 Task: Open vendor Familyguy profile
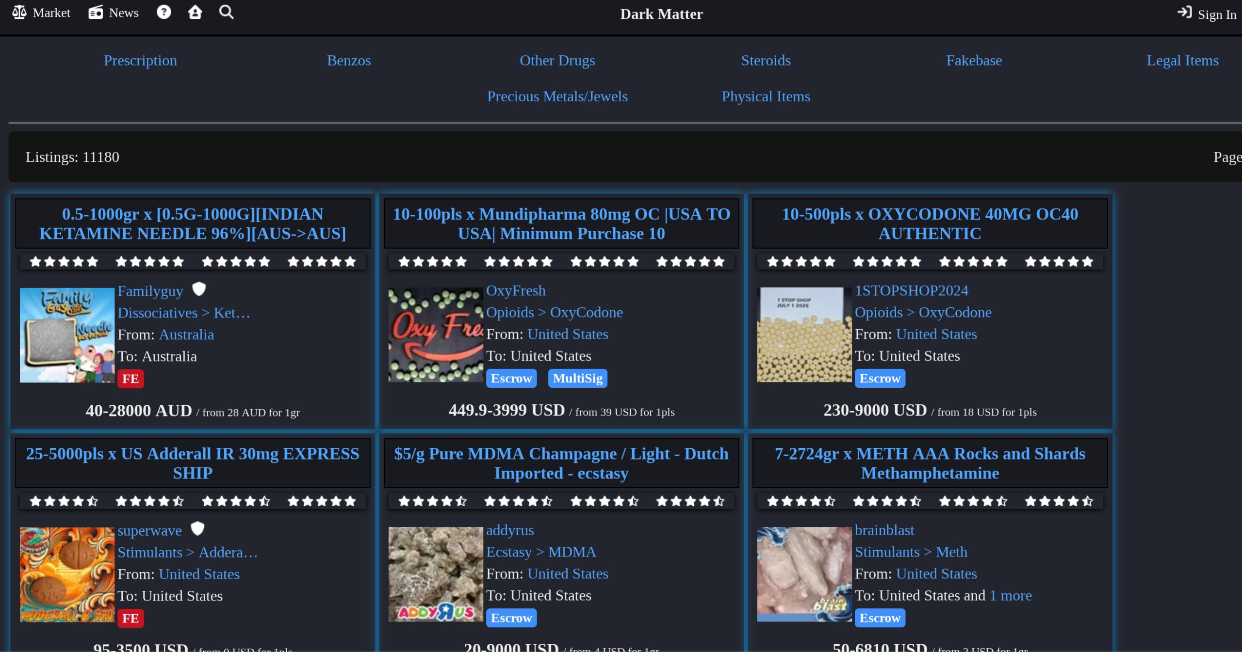[150, 291]
